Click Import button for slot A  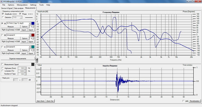(24, 30)
